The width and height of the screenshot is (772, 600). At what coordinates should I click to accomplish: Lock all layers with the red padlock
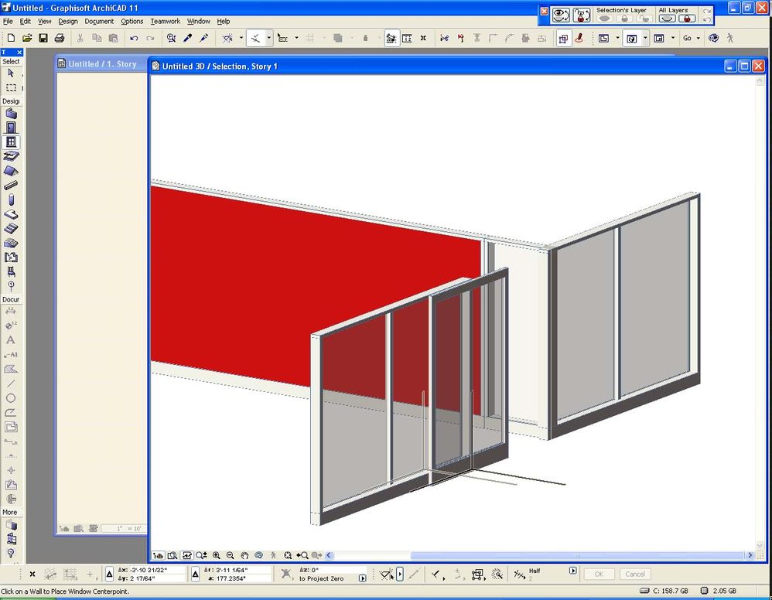pos(687,19)
